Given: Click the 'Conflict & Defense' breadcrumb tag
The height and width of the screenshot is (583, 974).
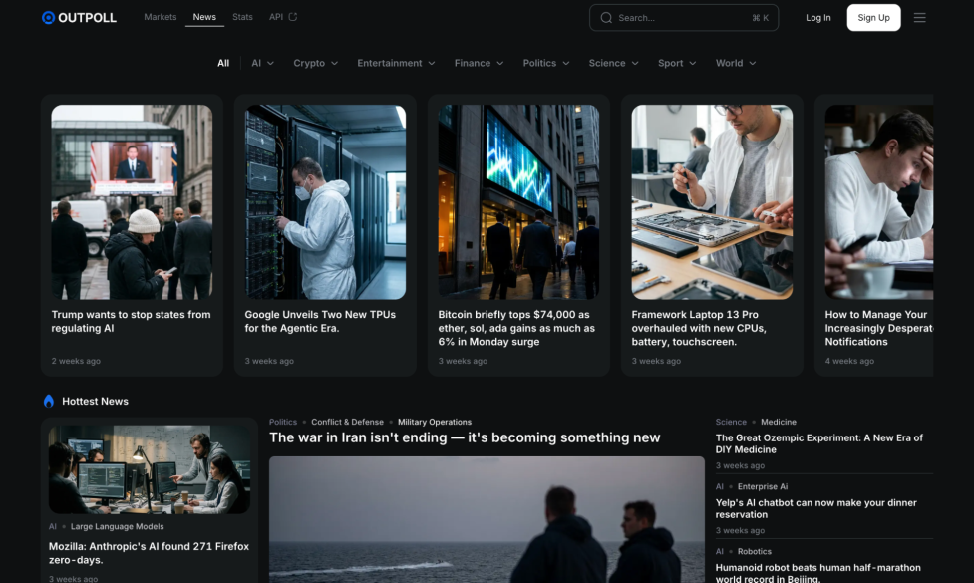Looking at the screenshot, I should pyautogui.click(x=347, y=422).
